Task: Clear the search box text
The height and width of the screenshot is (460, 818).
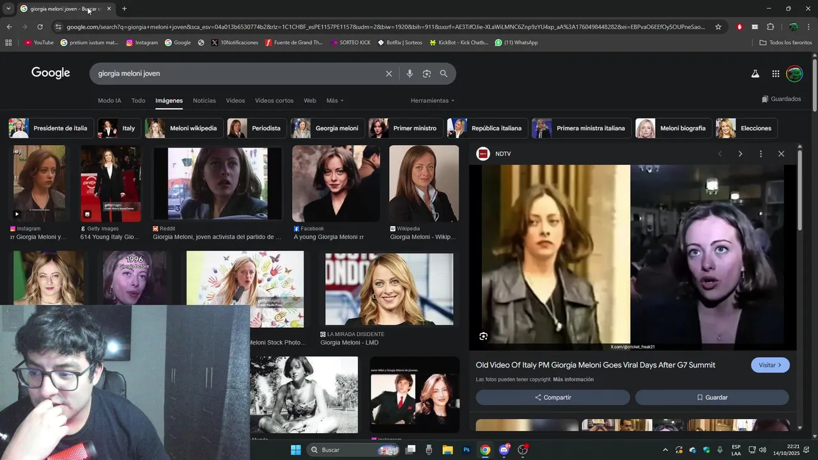Action: [x=389, y=73]
